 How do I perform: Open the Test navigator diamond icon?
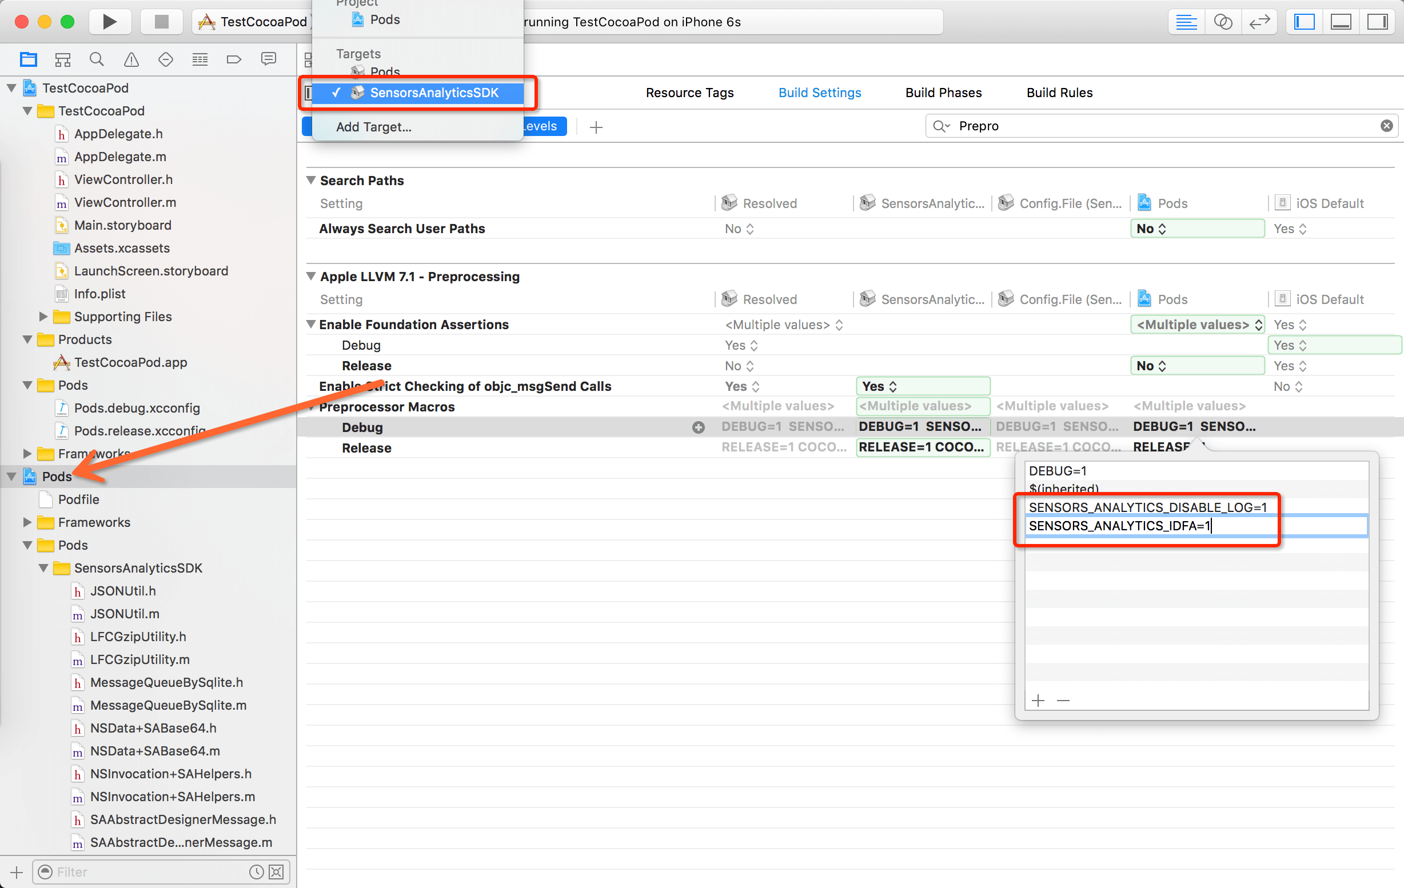[166, 59]
